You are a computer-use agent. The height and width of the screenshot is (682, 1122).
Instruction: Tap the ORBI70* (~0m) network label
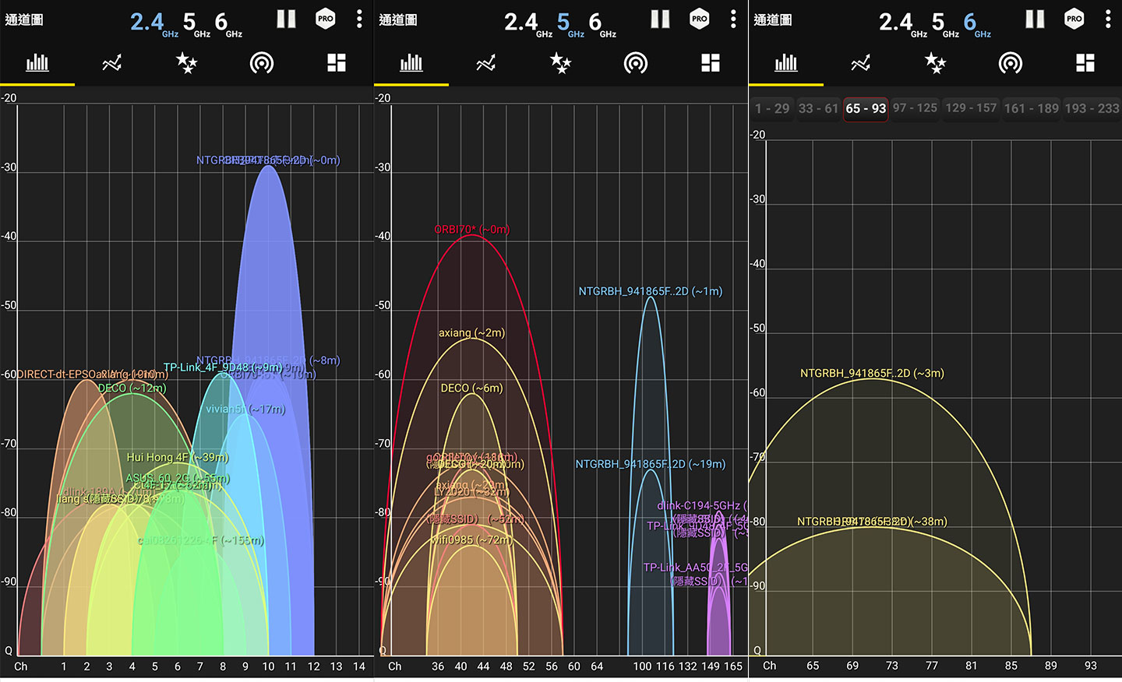coord(471,230)
